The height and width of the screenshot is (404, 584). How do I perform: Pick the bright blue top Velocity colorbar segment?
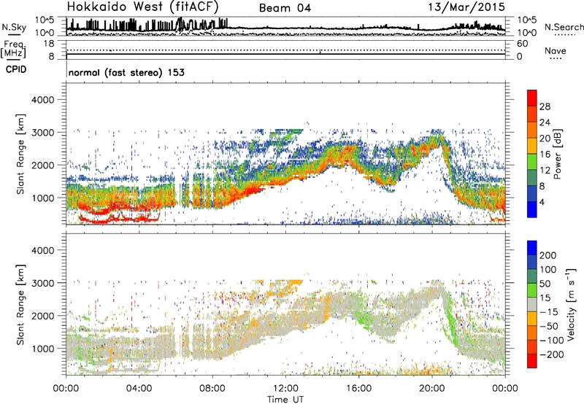(x=532, y=248)
